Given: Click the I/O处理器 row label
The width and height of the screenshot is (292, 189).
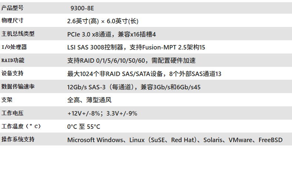Looking at the screenshot, I should pyautogui.click(x=14, y=47).
